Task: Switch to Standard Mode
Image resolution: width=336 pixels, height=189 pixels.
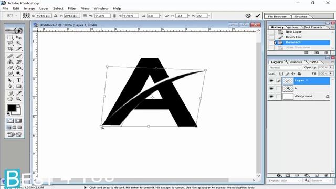Action: (x=10, y=121)
